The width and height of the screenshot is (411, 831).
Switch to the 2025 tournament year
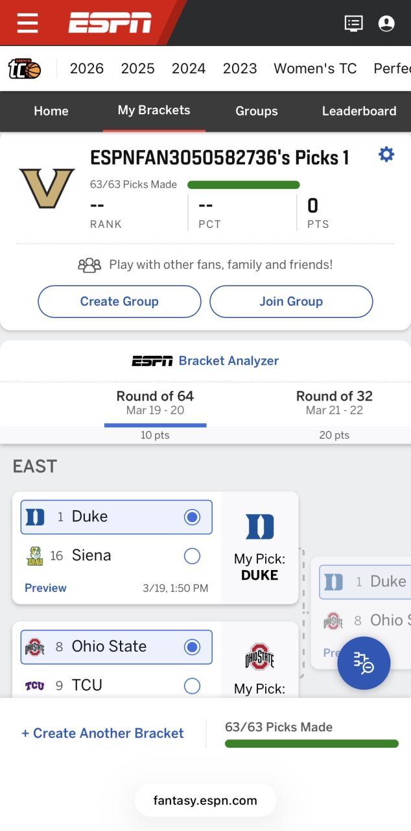pyautogui.click(x=137, y=68)
